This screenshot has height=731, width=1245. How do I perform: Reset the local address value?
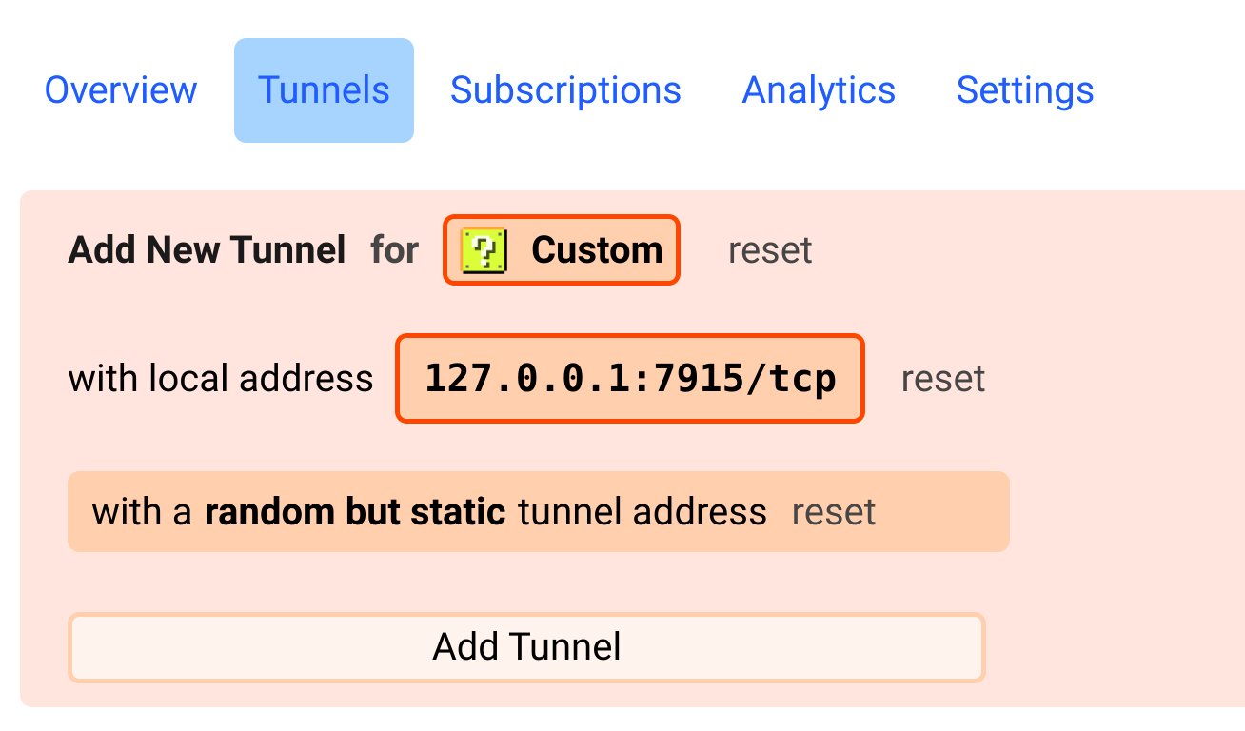(x=941, y=378)
